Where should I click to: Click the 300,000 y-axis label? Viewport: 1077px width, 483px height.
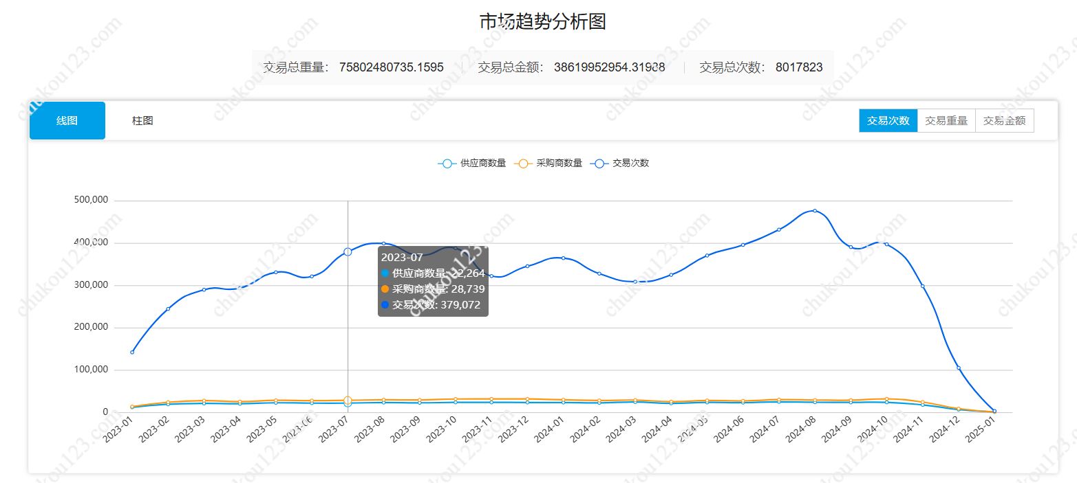[x=90, y=284]
